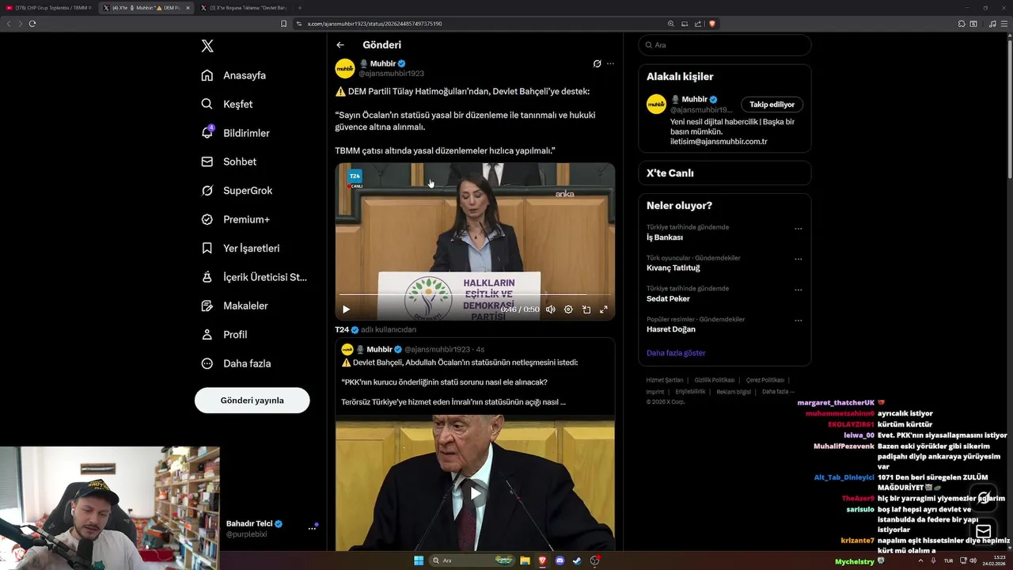Click the floating messages envelope icon

pos(984,531)
